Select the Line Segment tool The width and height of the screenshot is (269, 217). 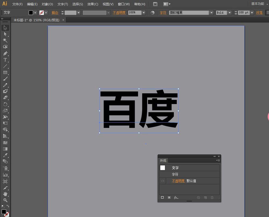5,66
